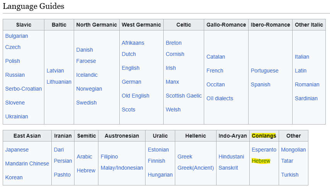The height and width of the screenshot is (187, 330).
Task: Open the Bulgarian language guide link
Action: tap(17, 36)
